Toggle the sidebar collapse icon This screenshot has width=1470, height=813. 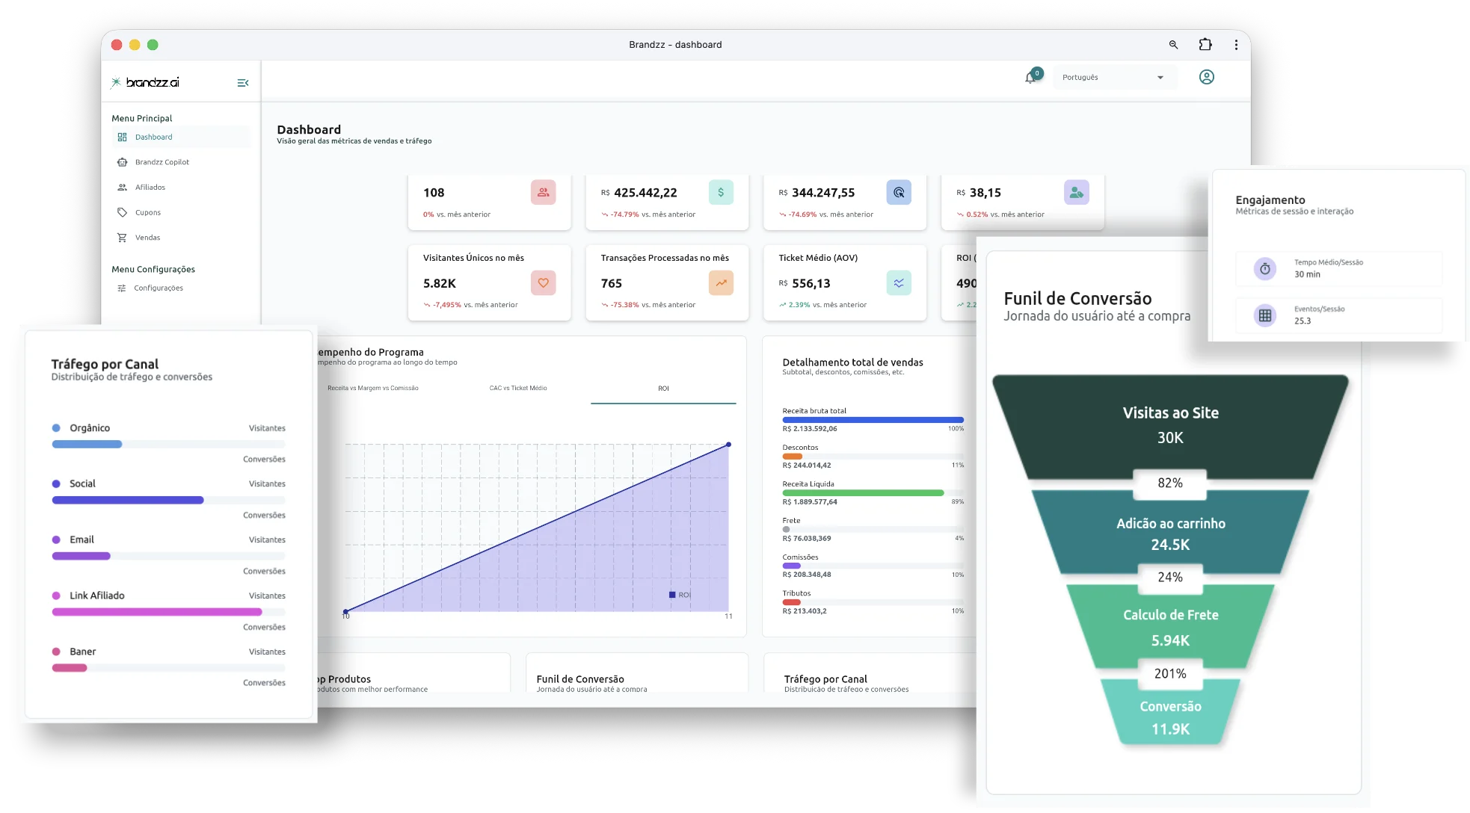pos(242,82)
